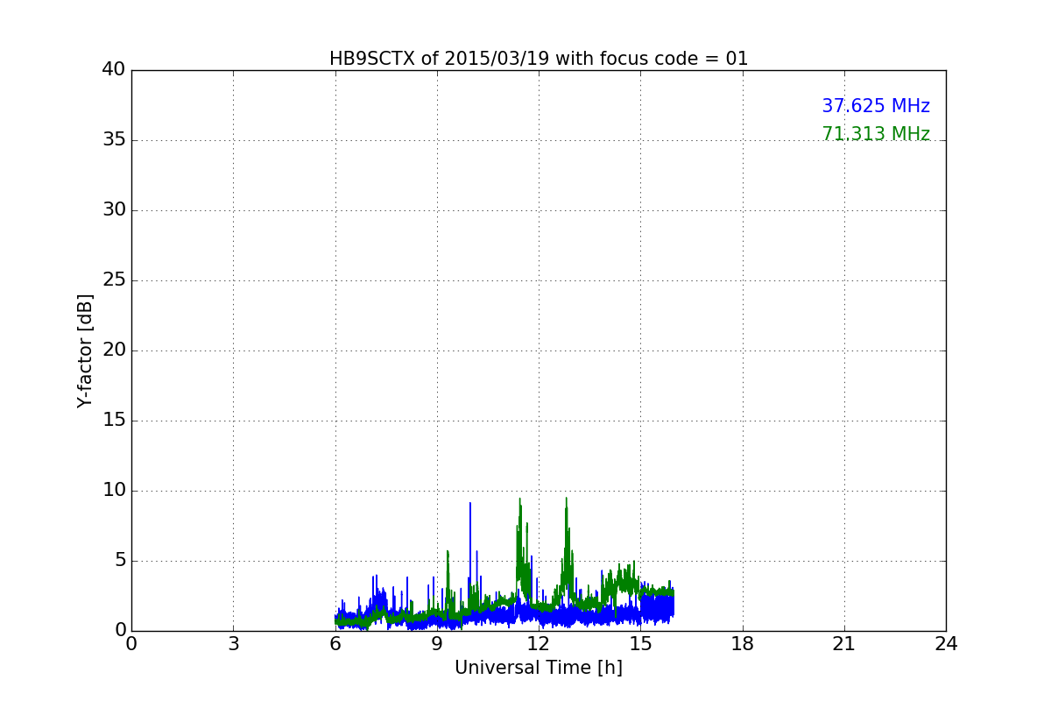Click x-axis tick label 9
The height and width of the screenshot is (701, 1051).
[x=437, y=644]
